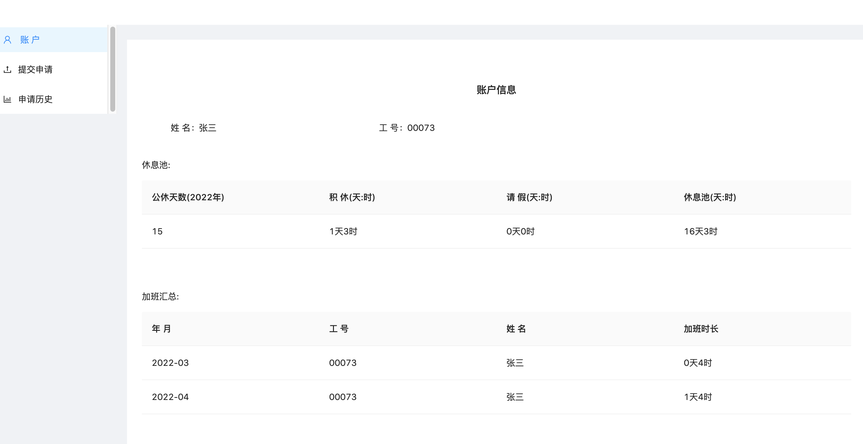Screen dimensions: 863x444
Task: Click the 积休(天:时) column header
Action: [352, 197]
